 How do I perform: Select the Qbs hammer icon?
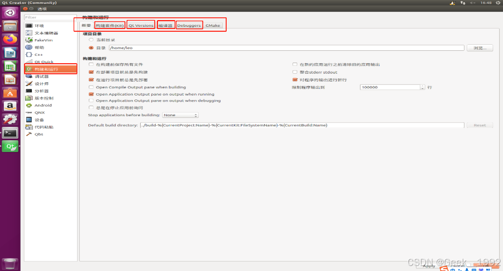point(29,134)
